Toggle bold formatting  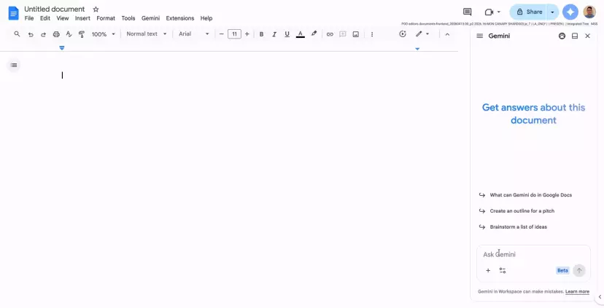click(x=262, y=34)
